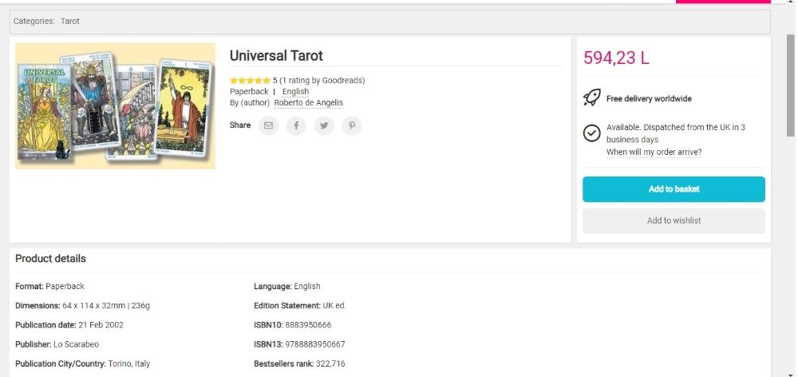Share on Facebook icon
Viewport: 798px width, 377px height.
click(296, 125)
